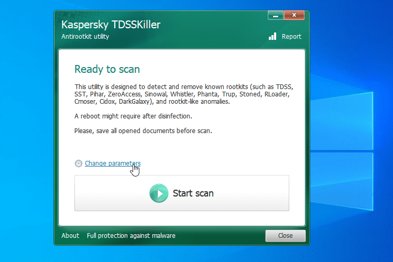Open the Report text link

point(291,37)
